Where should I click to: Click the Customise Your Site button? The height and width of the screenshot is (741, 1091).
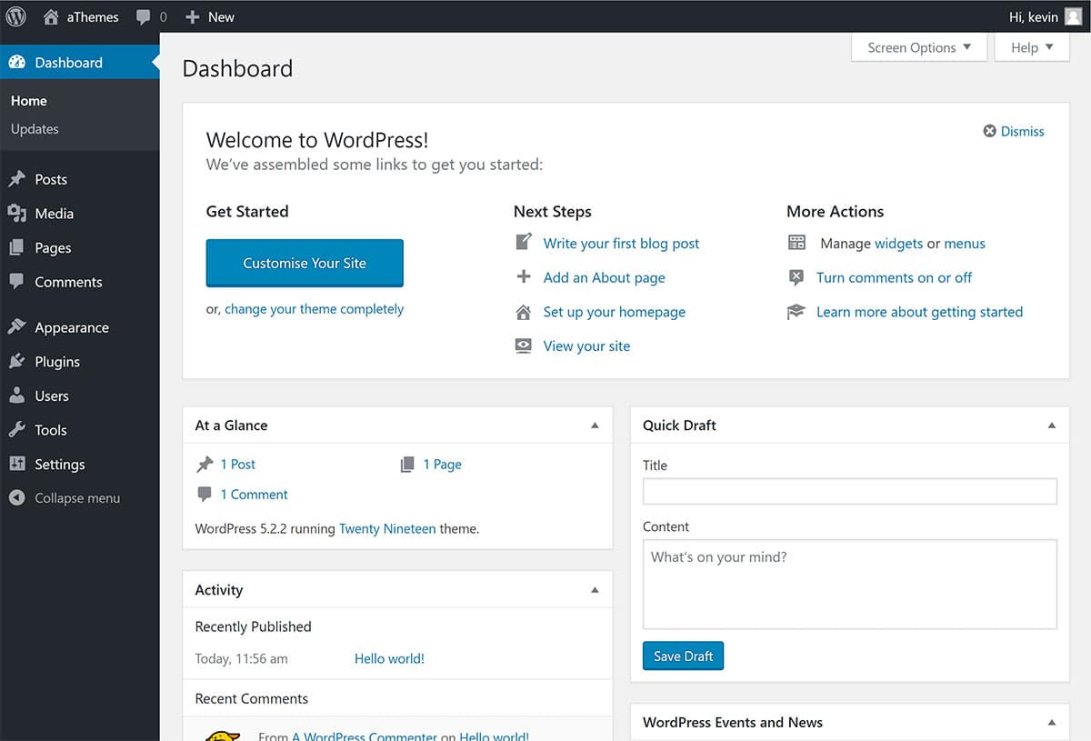305,263
